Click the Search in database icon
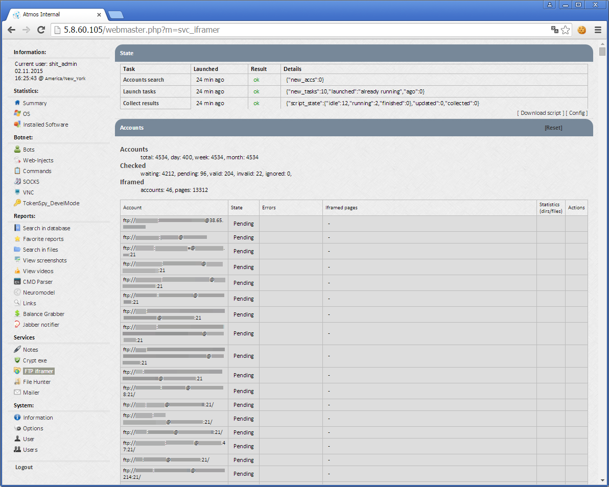The width and height of the screenshot is (609, 487). point(17,228)
